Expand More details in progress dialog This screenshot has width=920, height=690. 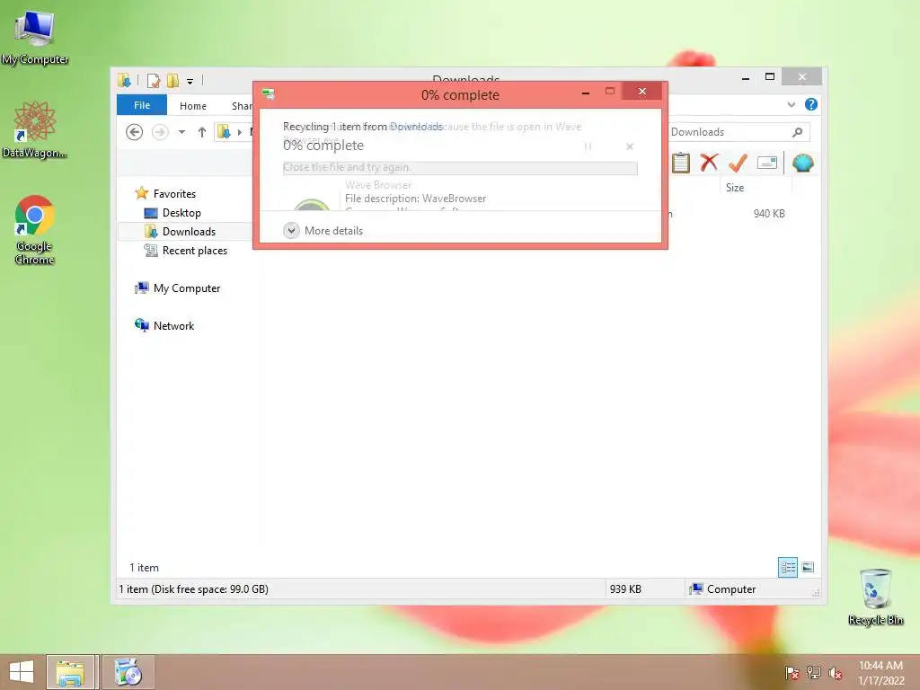(x=323, y=231)
